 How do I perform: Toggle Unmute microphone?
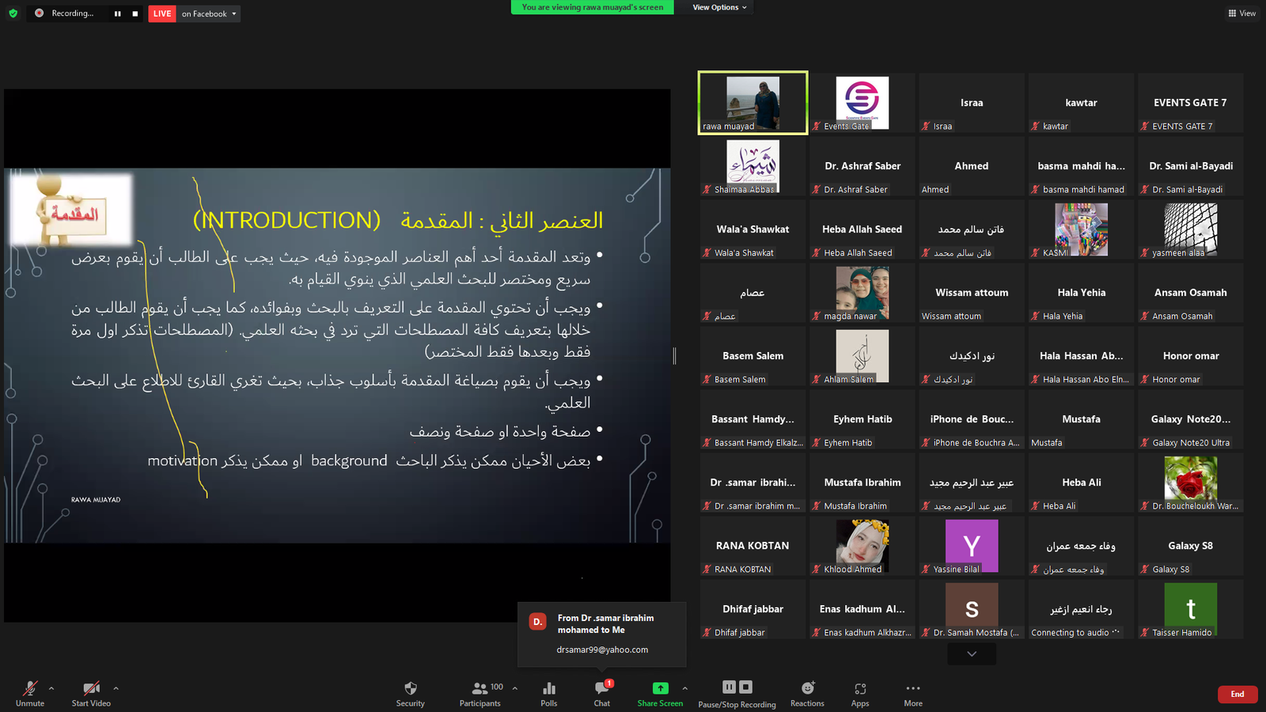(x=30, y=693)
